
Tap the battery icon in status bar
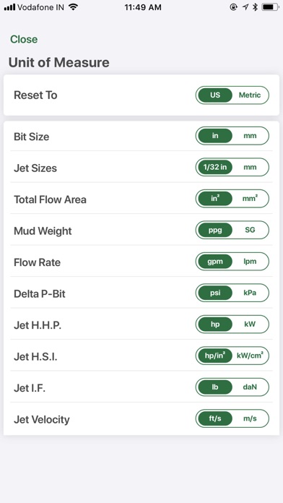click(270, 7)
